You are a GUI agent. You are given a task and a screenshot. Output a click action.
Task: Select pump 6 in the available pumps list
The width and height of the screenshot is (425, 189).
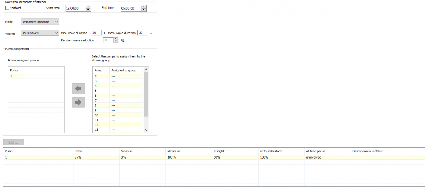pos(118,95)
